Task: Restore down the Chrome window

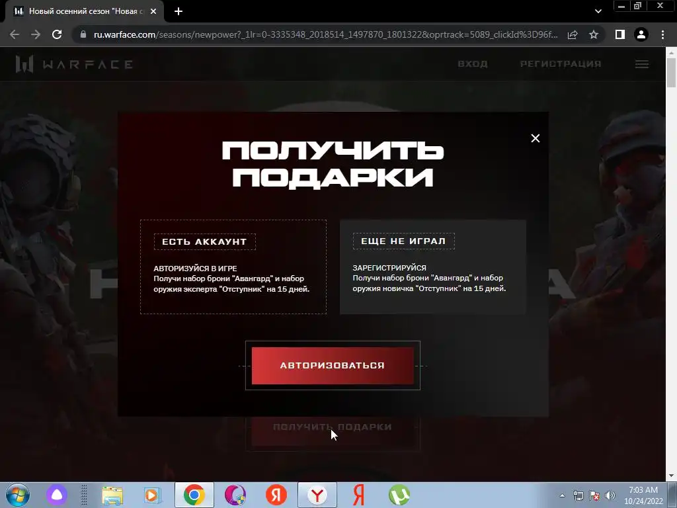Action: pyautogui.click(x=637, y=6)
